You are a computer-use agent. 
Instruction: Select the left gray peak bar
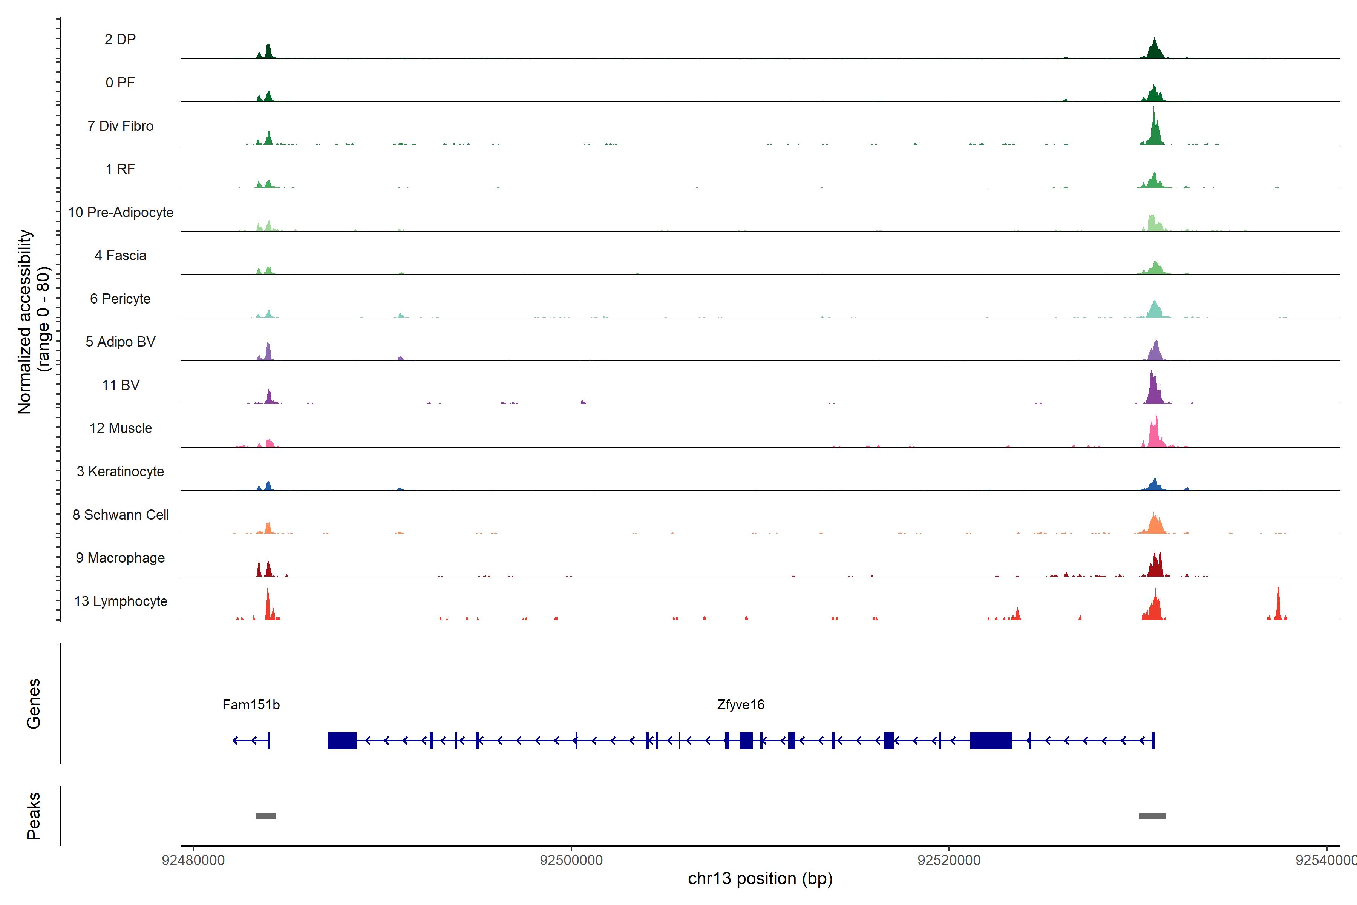tap(265, 816)
